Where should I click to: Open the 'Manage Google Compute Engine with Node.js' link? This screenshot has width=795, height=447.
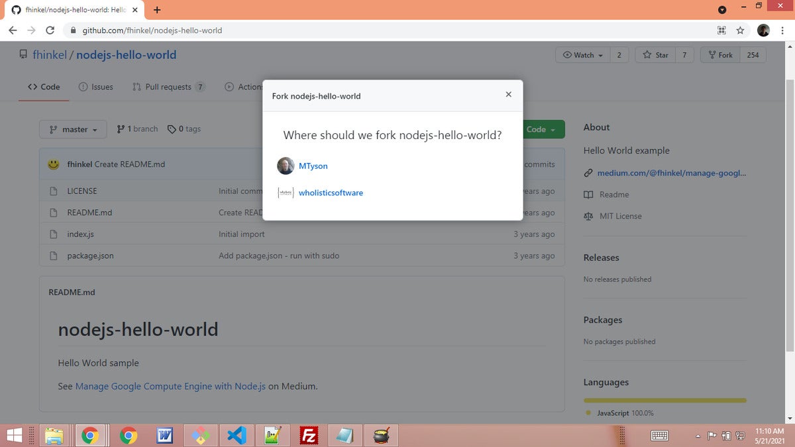tap(170, 386)
